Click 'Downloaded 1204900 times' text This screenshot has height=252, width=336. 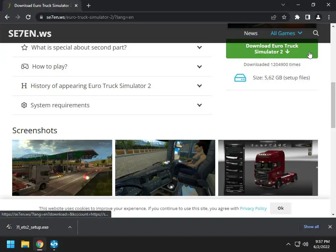(x=272, y=65)
